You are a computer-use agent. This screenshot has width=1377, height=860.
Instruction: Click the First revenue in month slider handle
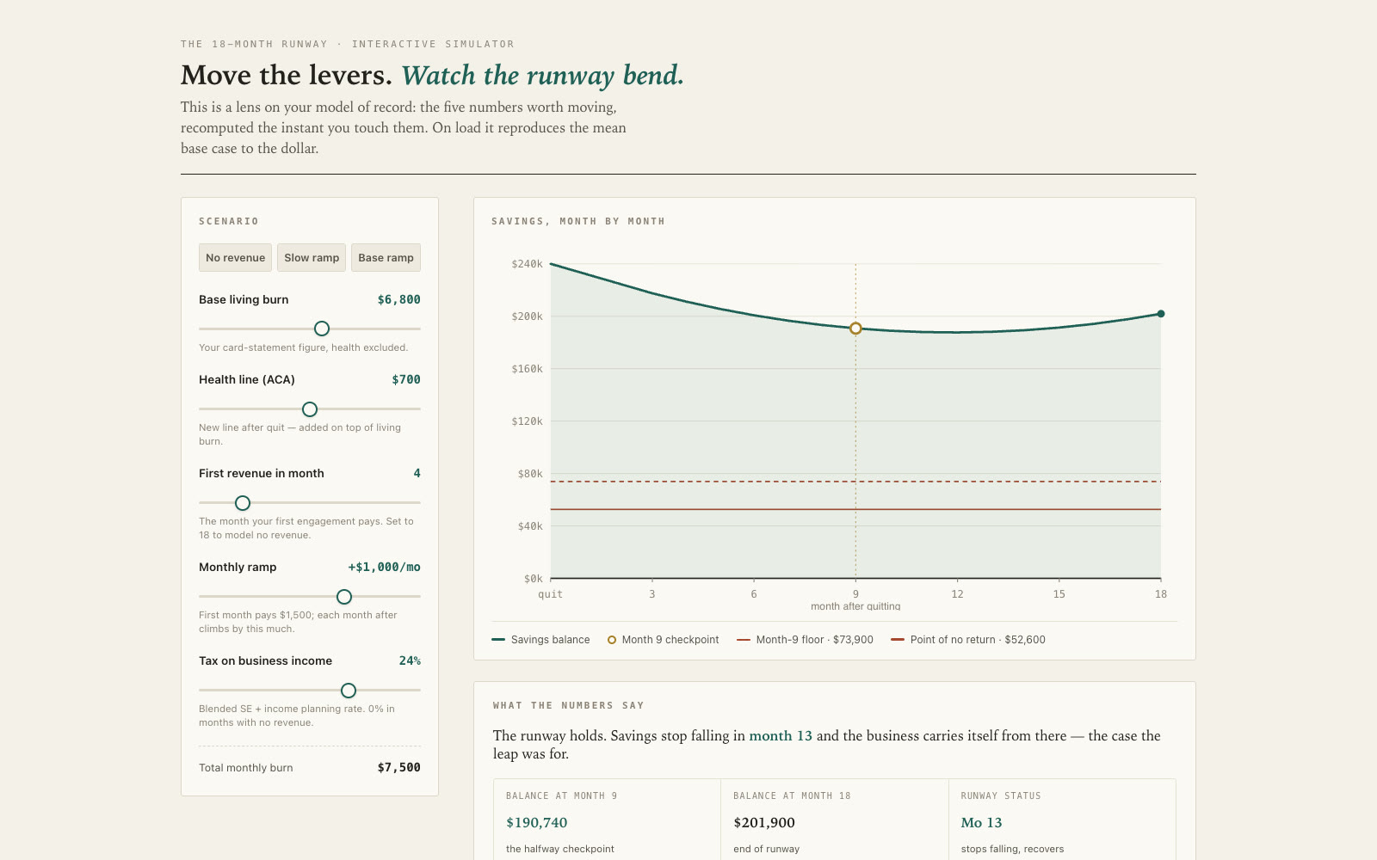click(x=243, y=503)
